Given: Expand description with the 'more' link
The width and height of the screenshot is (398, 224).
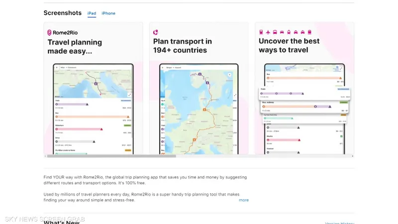Looking at the screenshot, I should pos(244,200).
